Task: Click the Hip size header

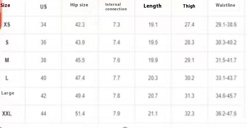Action: [79, 5]
